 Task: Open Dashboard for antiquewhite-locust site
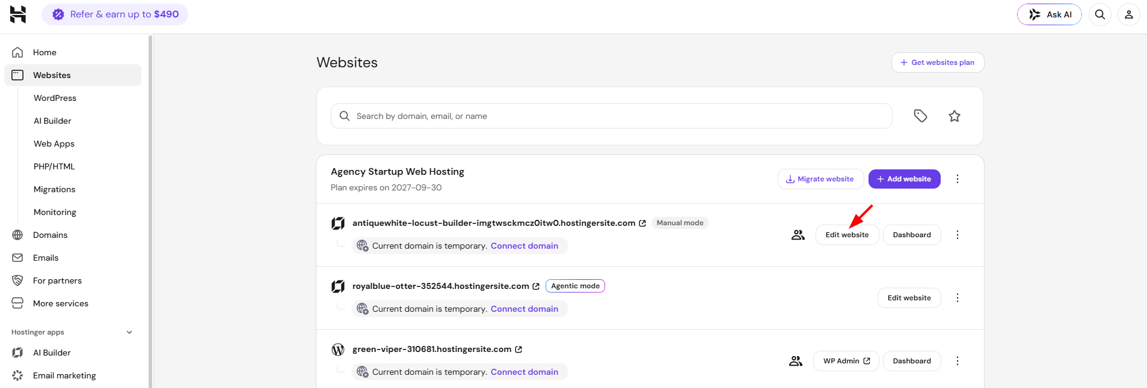pos(912,235)
